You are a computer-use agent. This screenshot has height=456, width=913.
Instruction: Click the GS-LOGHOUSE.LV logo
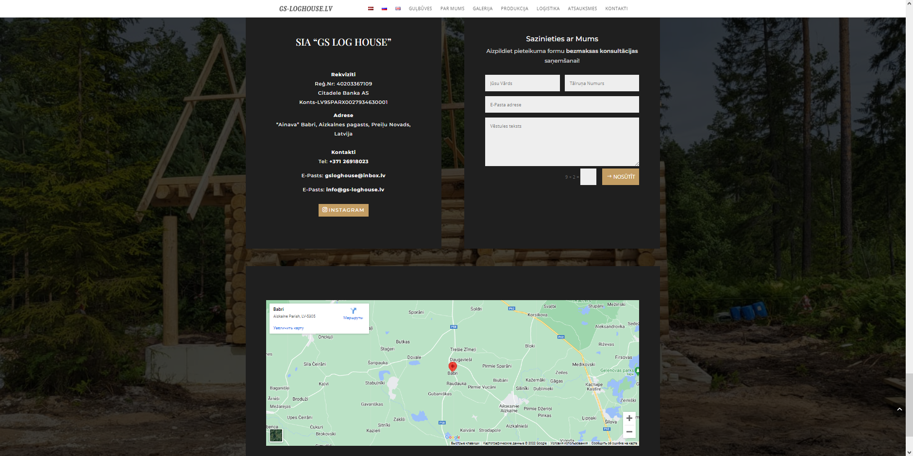click(x=306, y=9)
